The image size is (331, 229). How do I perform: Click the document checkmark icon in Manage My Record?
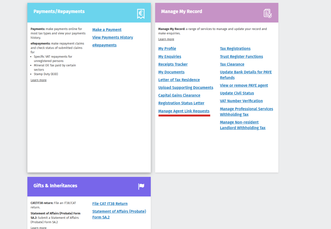pyautogui.click(x=267, y=13)
